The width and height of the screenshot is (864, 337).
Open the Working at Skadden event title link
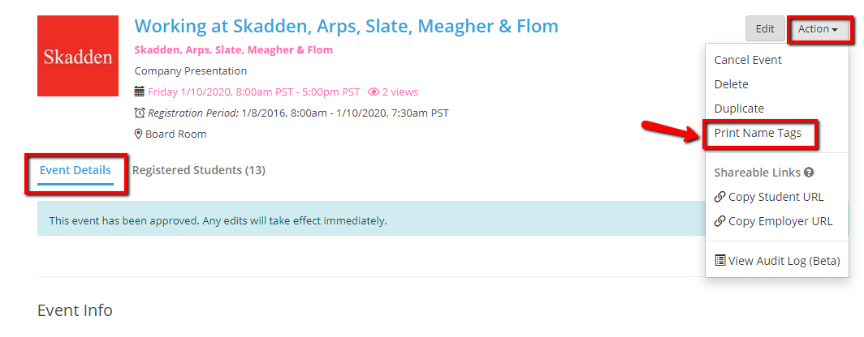pos(346,26)
